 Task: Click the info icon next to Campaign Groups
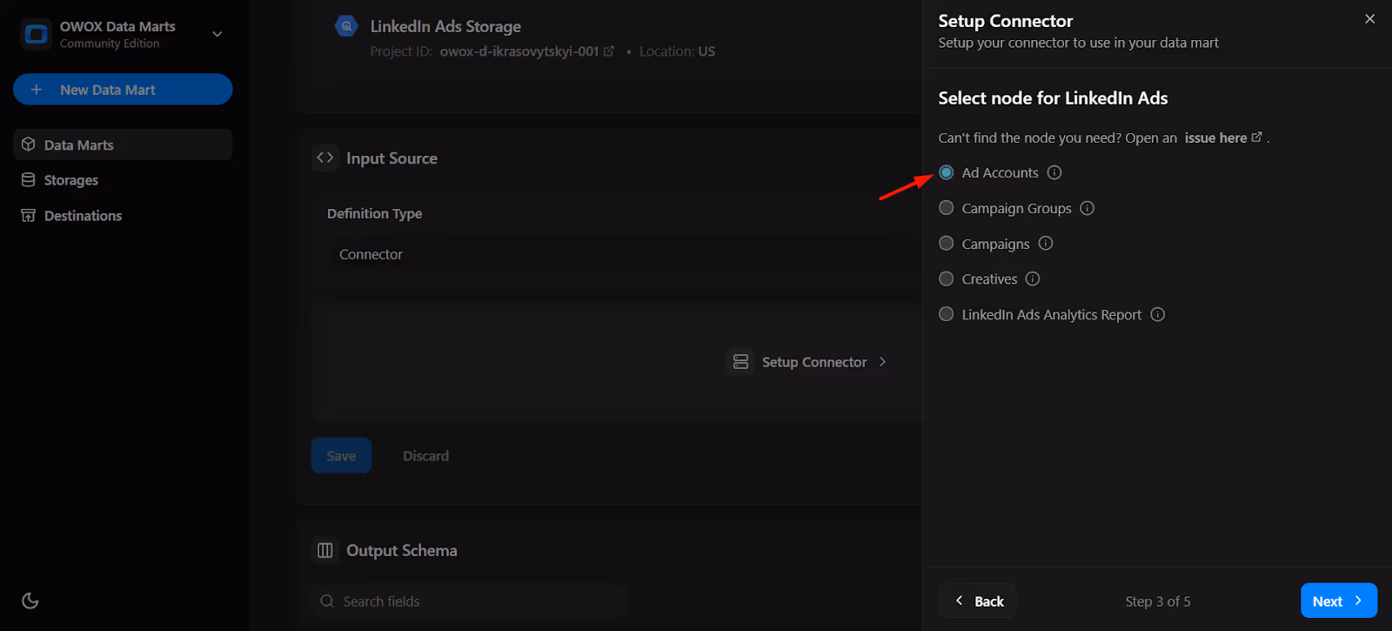click(1087, 208)
